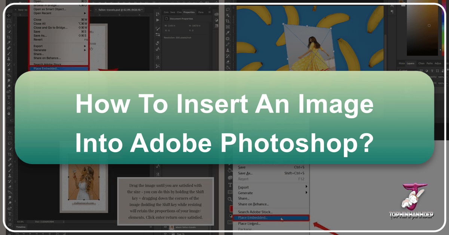
Task: Select the Brush tool
Action: (9, 53)
